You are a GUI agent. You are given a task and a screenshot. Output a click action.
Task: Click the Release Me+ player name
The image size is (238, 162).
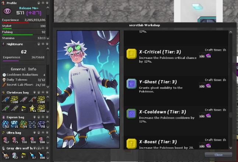tap(29, 8)
